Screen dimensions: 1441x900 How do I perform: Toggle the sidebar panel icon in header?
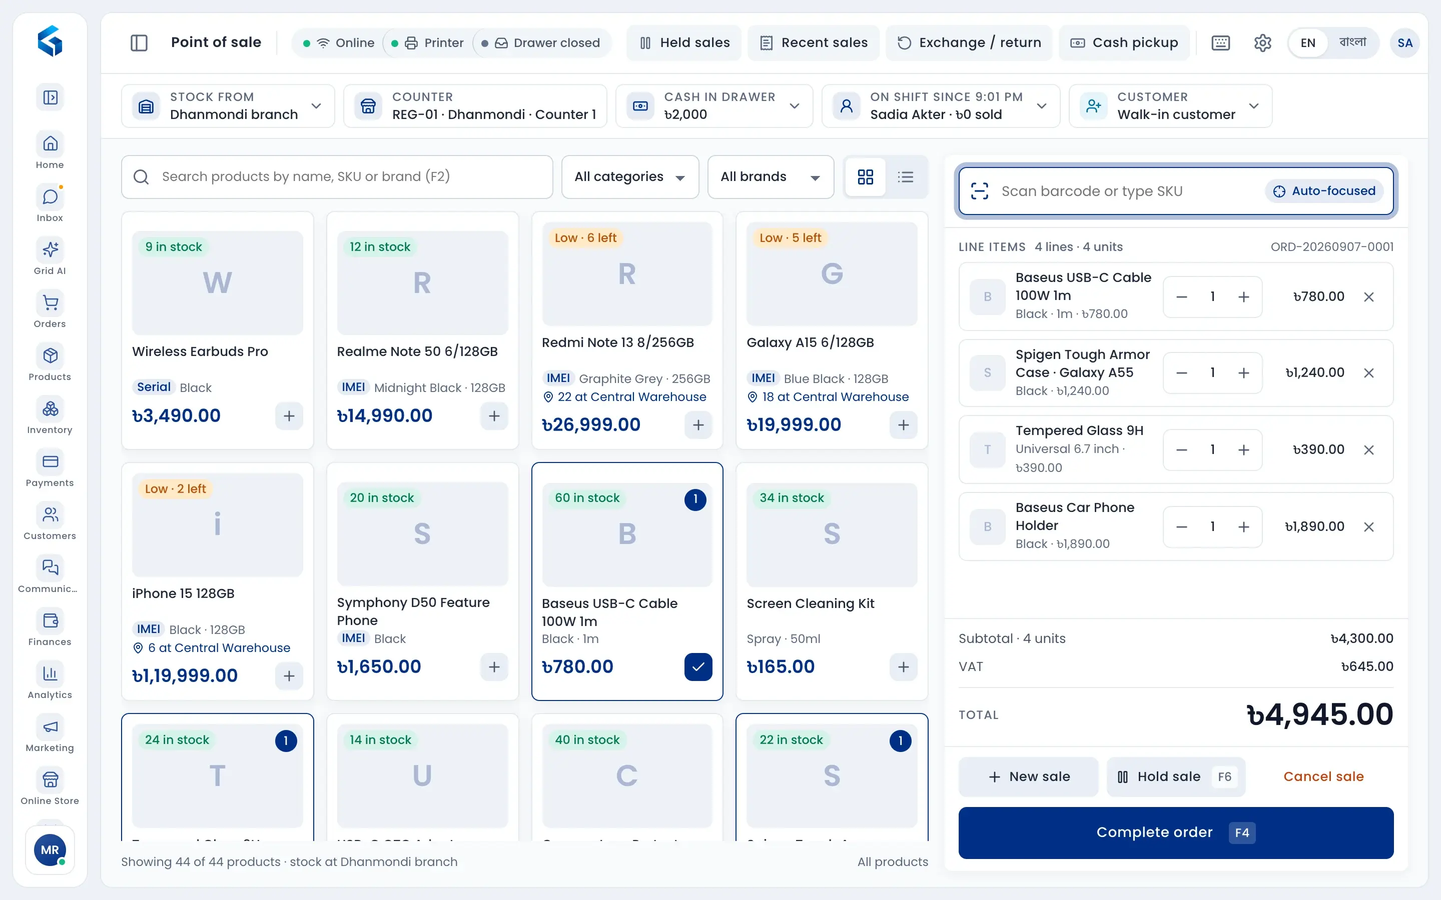(139, 43)
